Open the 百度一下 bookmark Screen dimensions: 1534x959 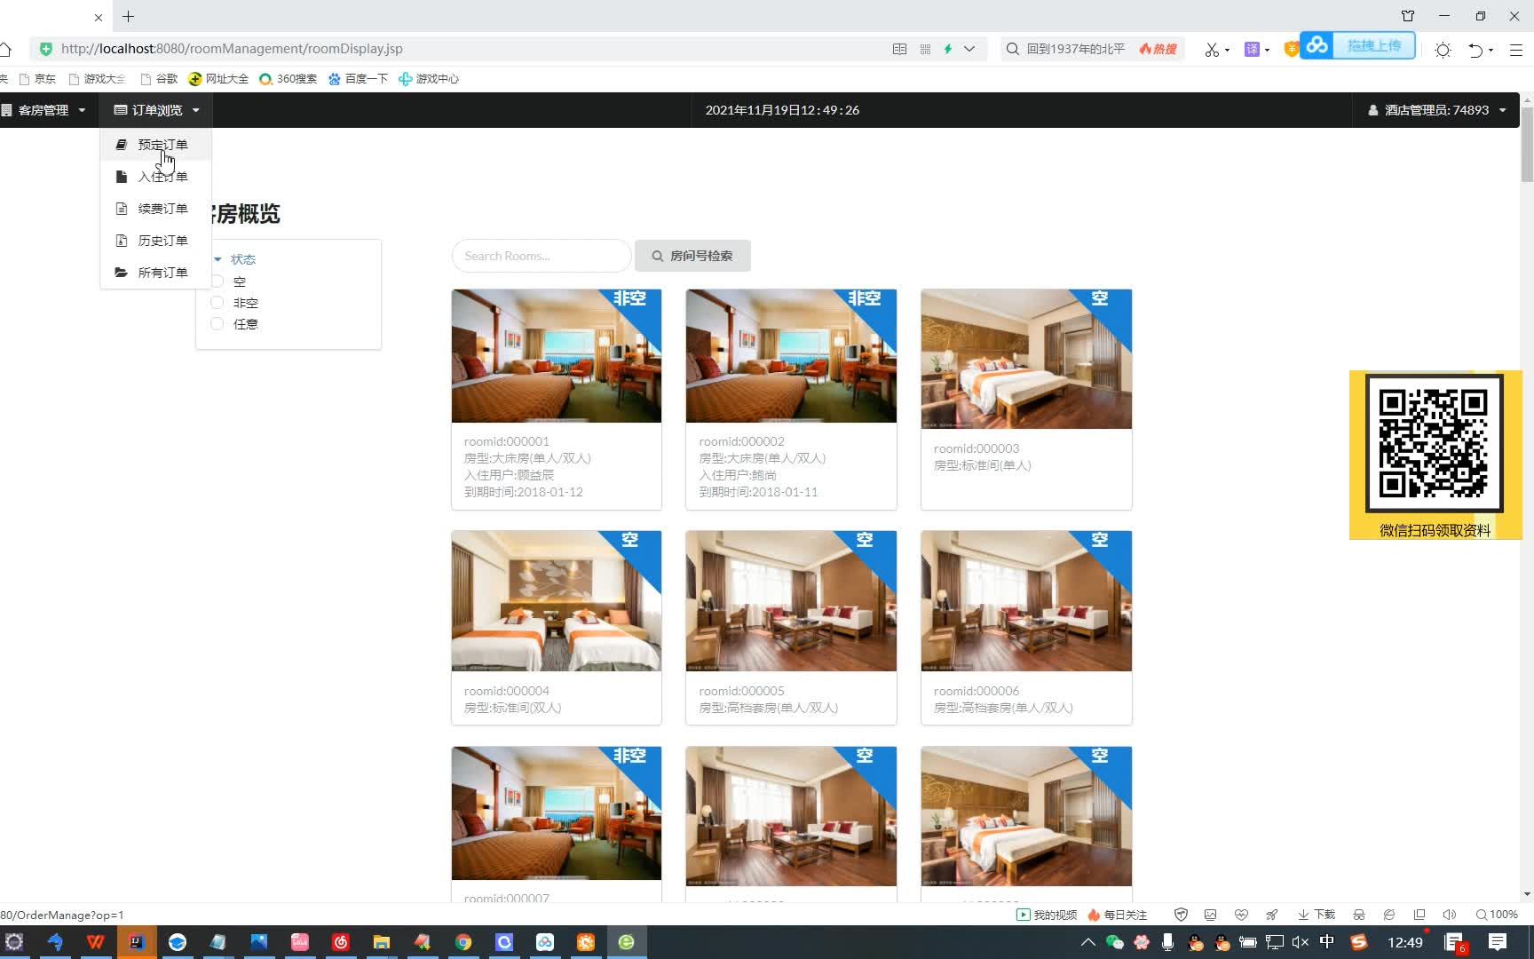(358, 79)
